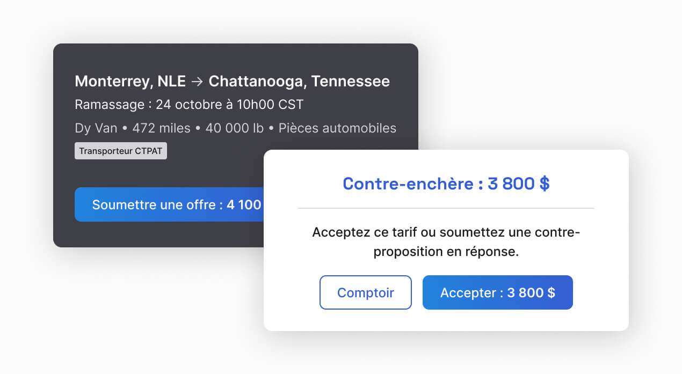
Task: Click the 3 800 $ amount in heading
Action: pos(519,184)
